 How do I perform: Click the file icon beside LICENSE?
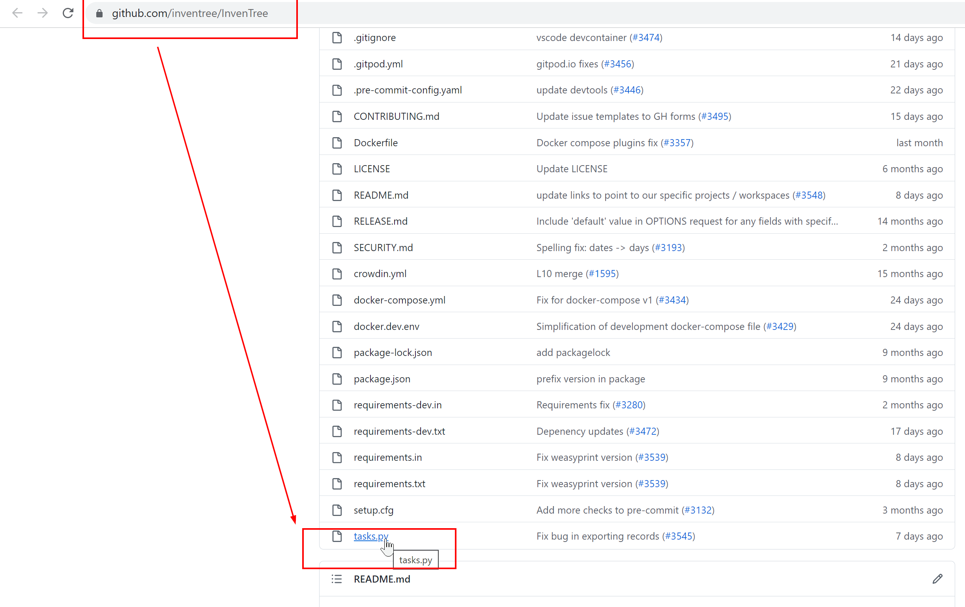tap(337, 169)
